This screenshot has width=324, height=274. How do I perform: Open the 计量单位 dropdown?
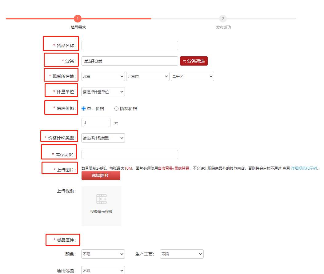(103, 92)
